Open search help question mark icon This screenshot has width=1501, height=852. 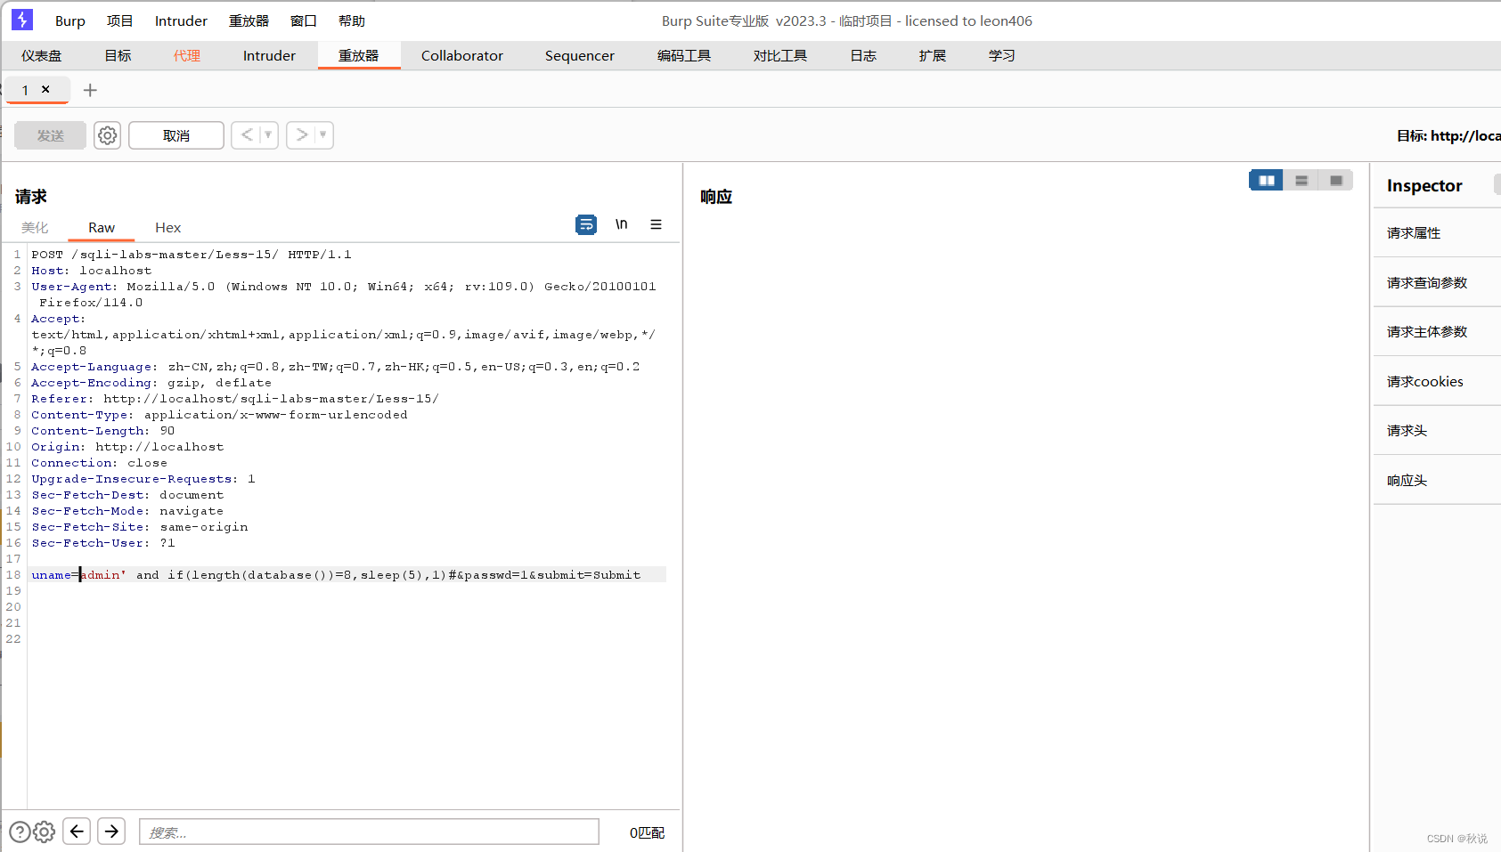click(x=20, y=832)
